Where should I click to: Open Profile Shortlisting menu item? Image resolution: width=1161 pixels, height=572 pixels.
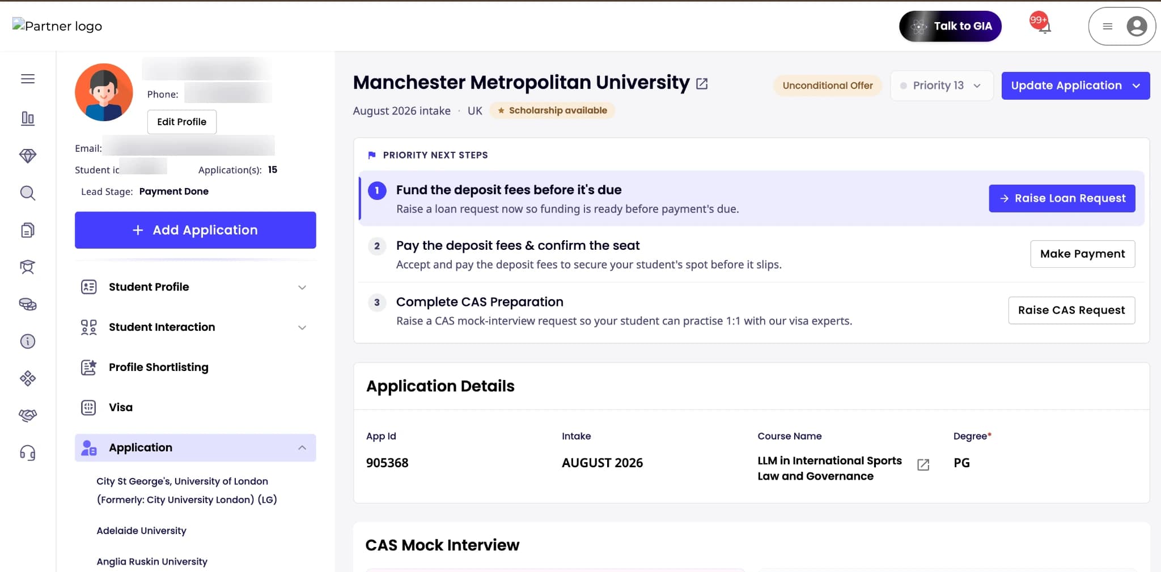196,368
